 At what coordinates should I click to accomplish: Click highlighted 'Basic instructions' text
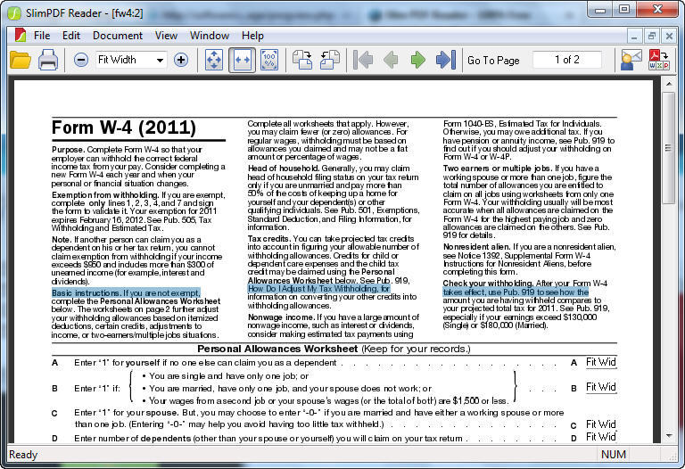click(x=126, y=292)
